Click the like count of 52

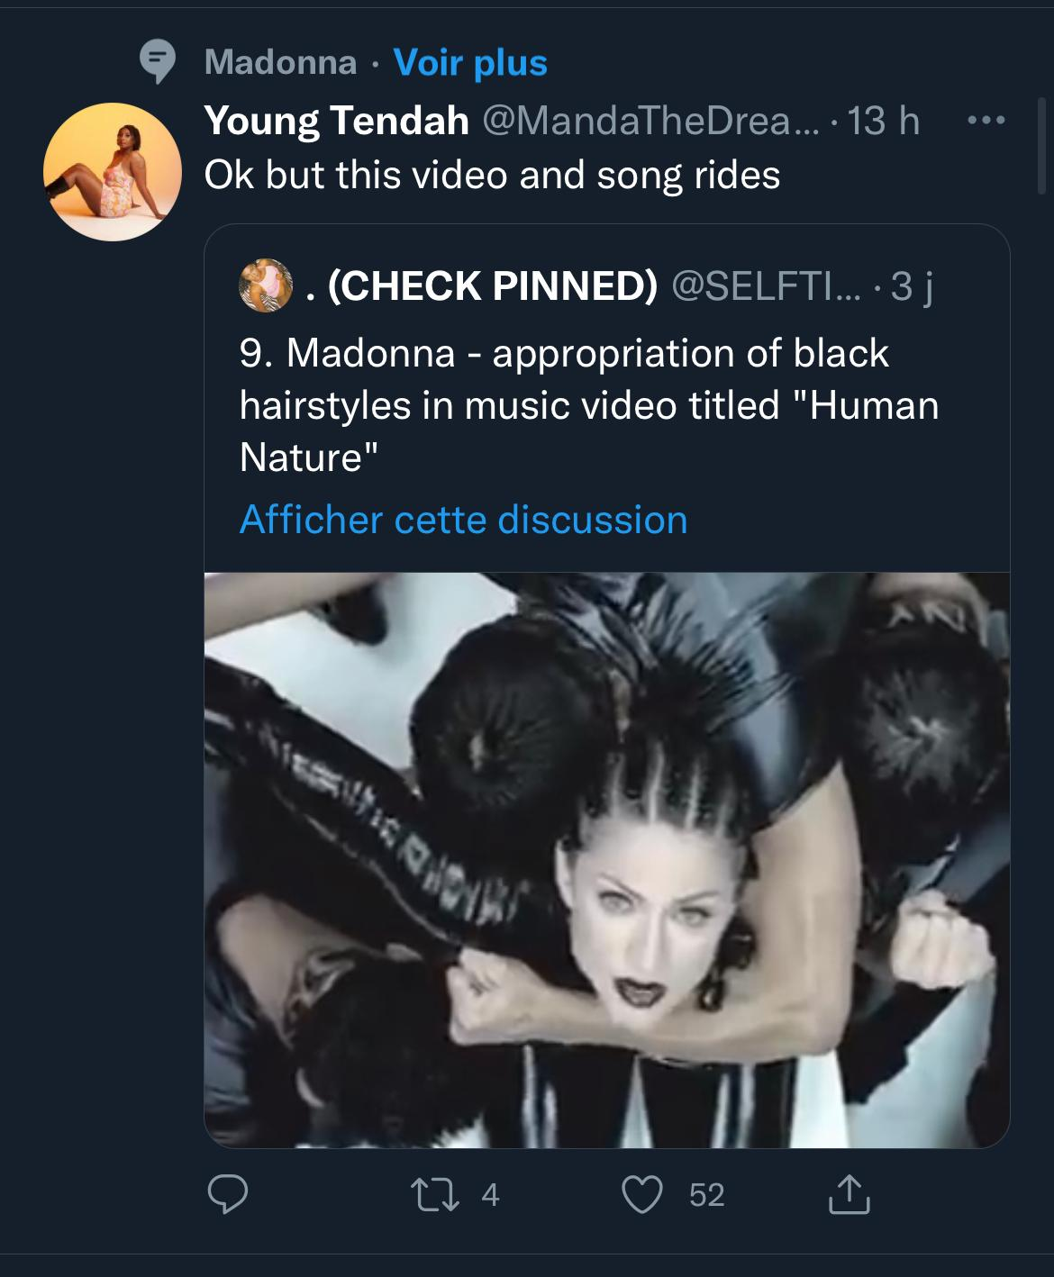pyautogui.click(x=706, y=1195)
